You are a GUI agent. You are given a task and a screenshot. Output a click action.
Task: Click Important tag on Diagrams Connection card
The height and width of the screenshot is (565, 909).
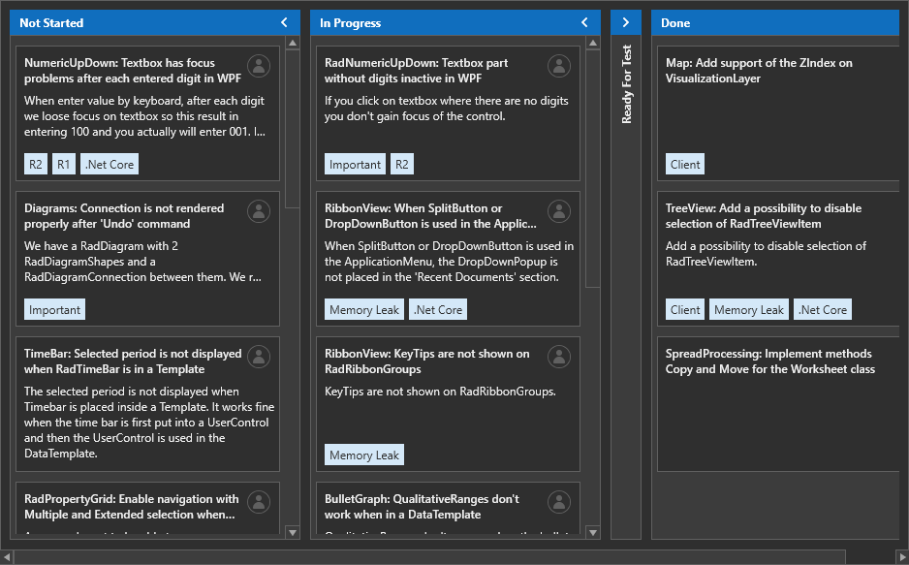tap(54, 309)
